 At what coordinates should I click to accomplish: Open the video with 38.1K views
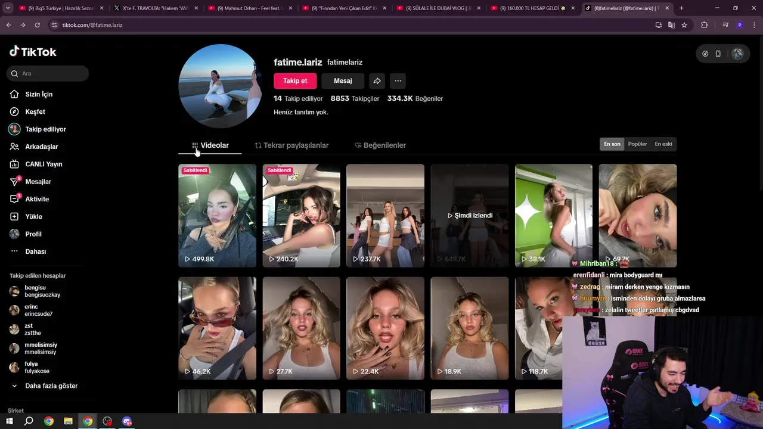pyautogui.click(x=553, y=216)
